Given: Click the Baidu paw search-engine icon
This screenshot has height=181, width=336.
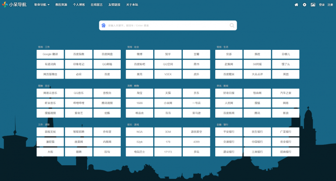Looking at the screenshot, I should pos(104,25).
